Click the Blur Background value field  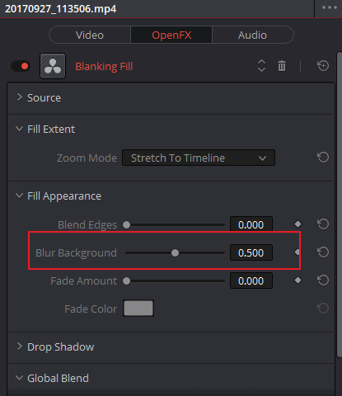[x=251, y=252]
